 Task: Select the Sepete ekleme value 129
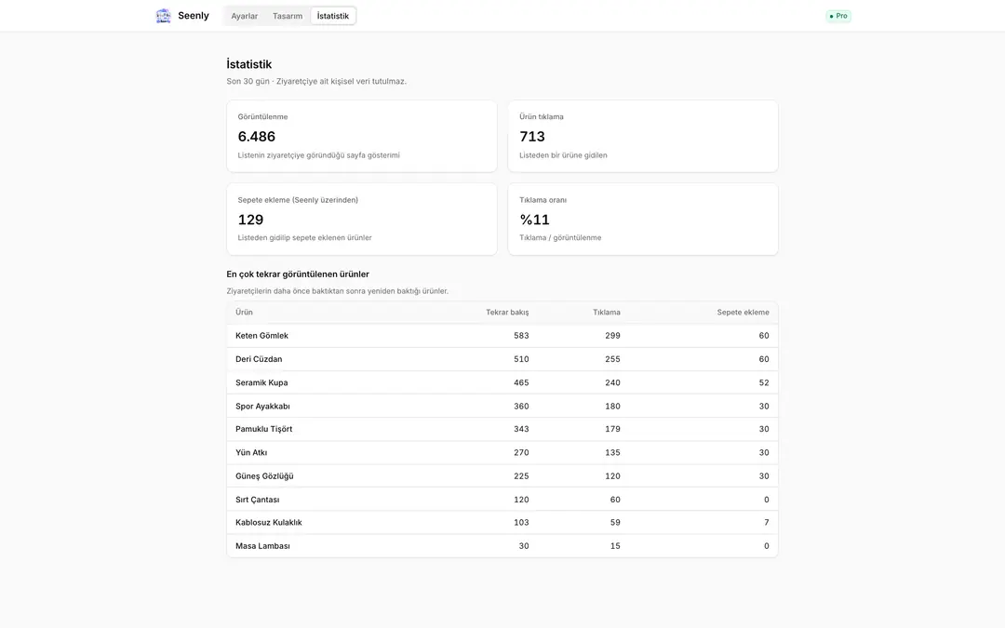[x=250, y=220]
